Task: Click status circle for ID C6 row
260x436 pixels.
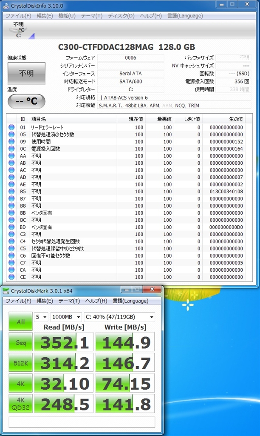Action: (x=11, y=256)
